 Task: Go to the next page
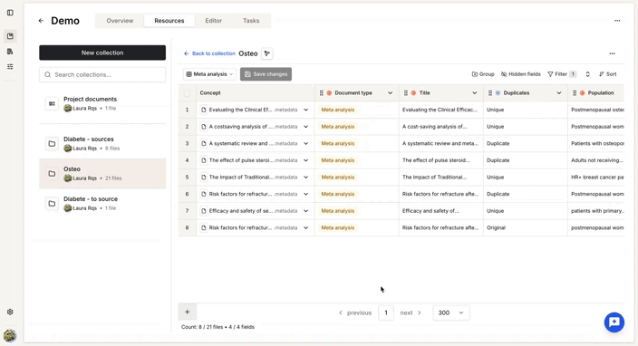(x=411, y=312)
